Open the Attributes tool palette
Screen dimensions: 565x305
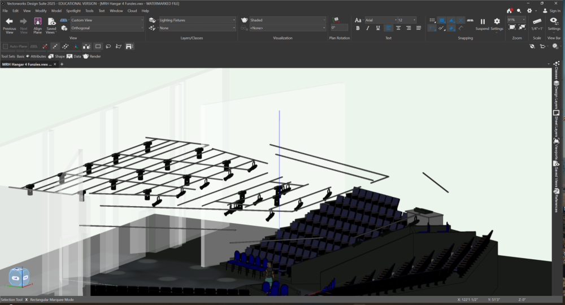[36, 56]
